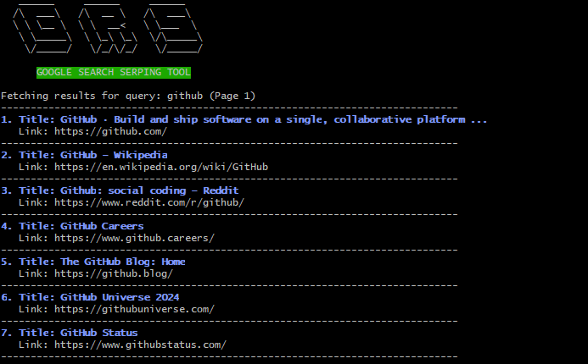
Task: Open the reddit.com/r/github link
Action: pos(149,202)
